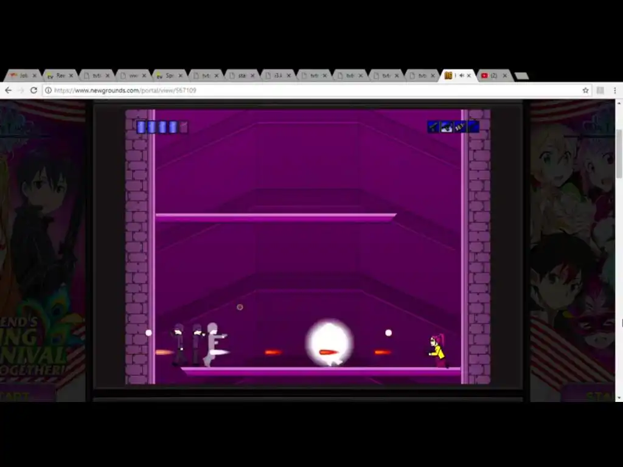The height and width of the screenshot is (467, 623).
Task: Close the Rev tab
Action: pos(71,75)
